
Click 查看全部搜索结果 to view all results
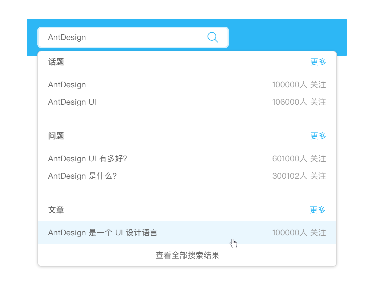coord(187,256)
